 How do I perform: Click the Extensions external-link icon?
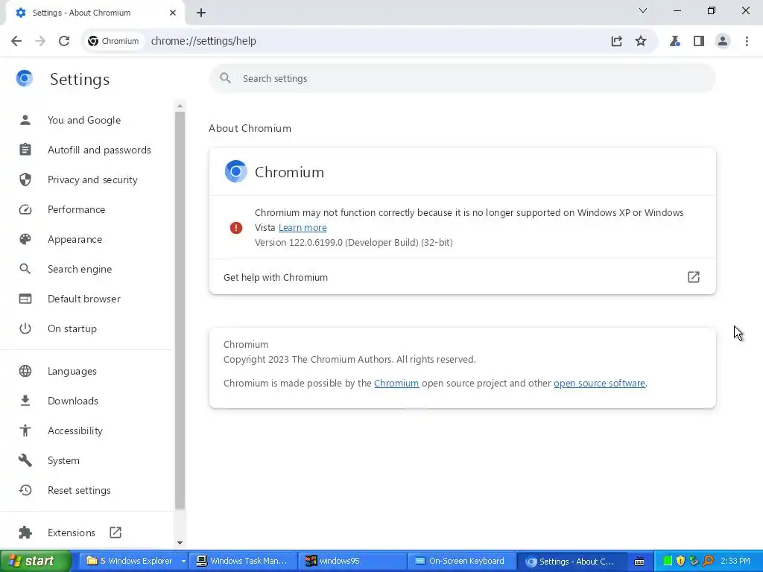pos(115,532)
